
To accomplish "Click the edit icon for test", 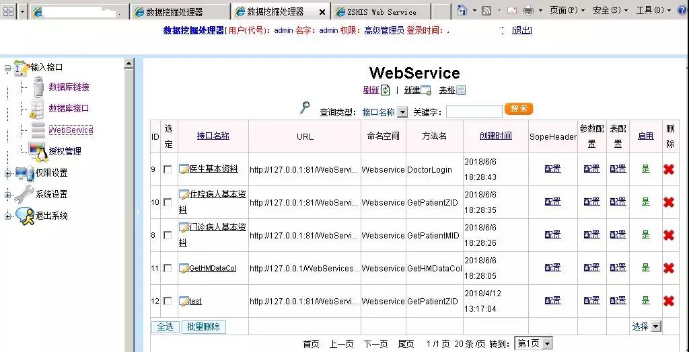I will [184, 301].
